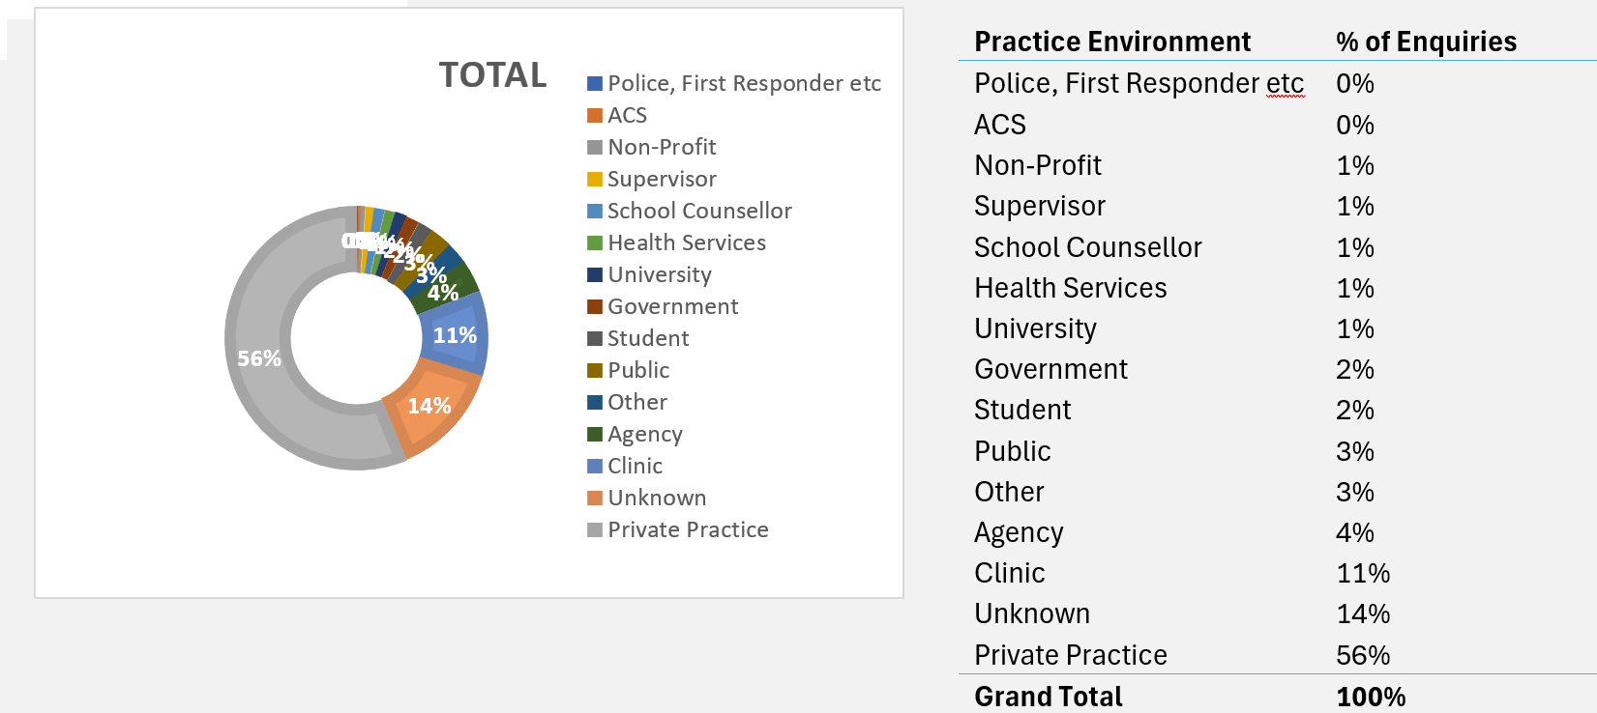Image resolution: width=1597 pixels, height=713 pixels.
Task: Click the blue Police, First Responder legend swatch
Action: (x=595, y=84)
